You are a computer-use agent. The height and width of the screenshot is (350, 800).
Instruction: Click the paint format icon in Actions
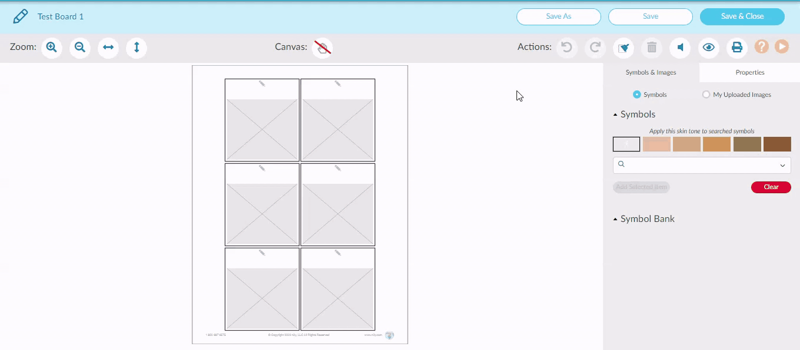click(624, 48)
